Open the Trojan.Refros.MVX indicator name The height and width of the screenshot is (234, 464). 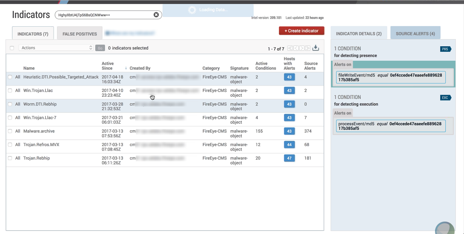click(41, 145)
